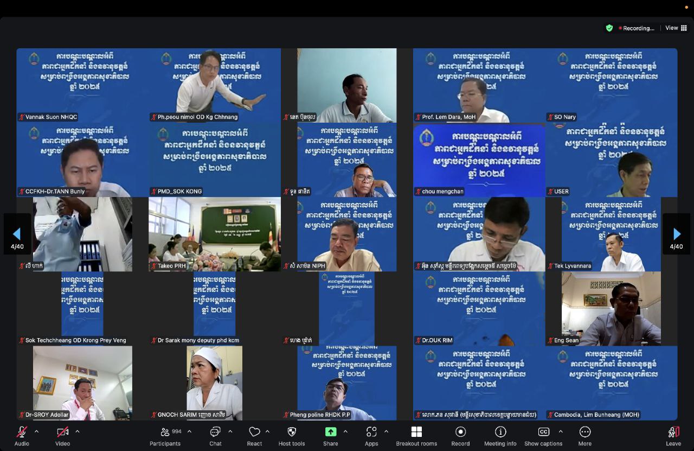Select Eng Sean video tile
The width and height of the screenshot is (694, 451).
pos(612,308)
